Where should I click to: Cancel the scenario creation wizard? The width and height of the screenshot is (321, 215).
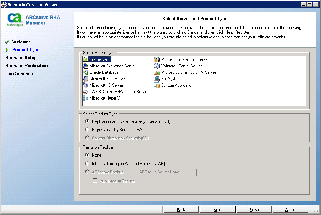(x=290, y=210)
